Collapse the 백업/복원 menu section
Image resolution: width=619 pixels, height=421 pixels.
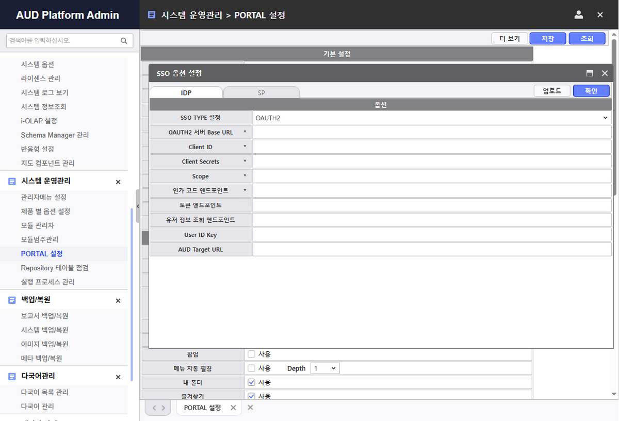[118, 300]
